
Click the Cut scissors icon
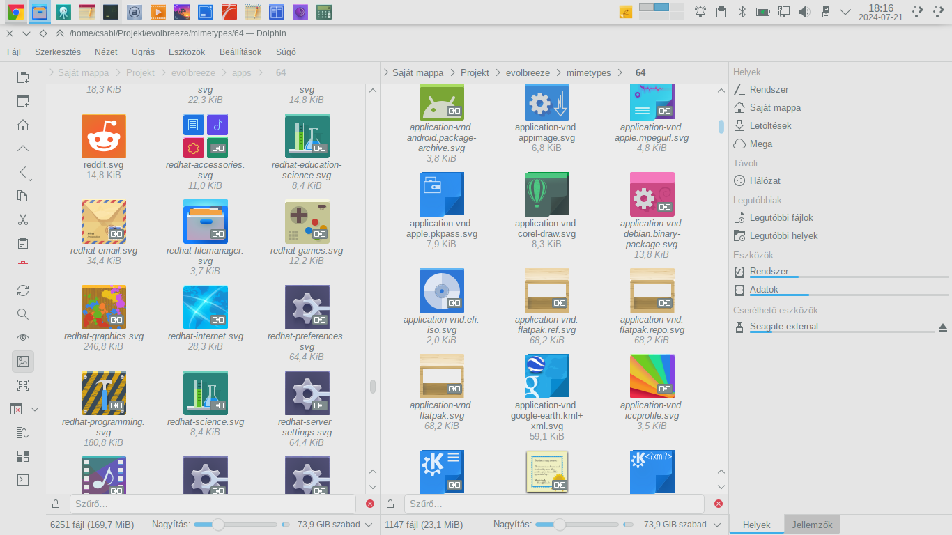point(23,219)
